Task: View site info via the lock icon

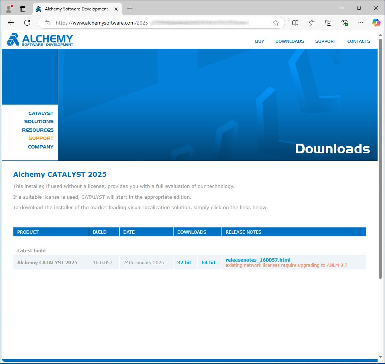Action: pyautogui.click(x=47, y=23)
